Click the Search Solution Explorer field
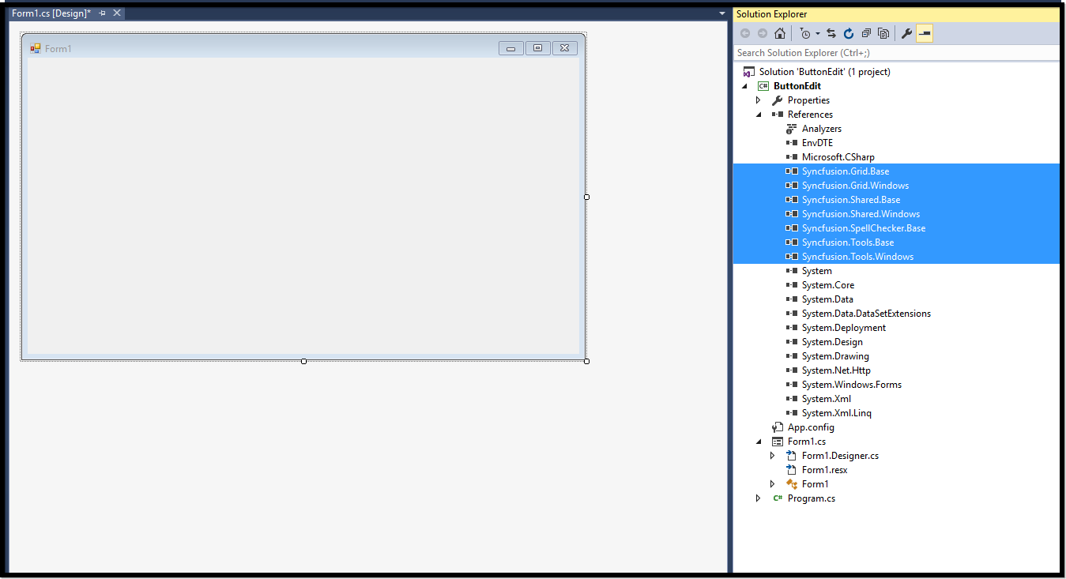 coord(895,53)
